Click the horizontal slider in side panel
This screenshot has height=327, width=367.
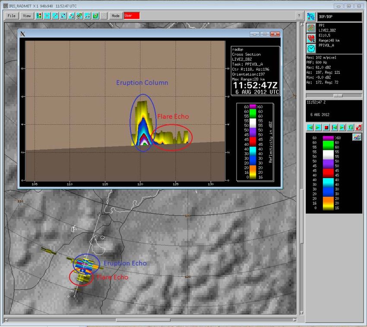[x=339, y=95]
